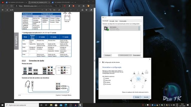This screenshot has width=191, height=107.
Task: Switch to Gravação tab in Som dialog
Action: [x=112, y=21]
